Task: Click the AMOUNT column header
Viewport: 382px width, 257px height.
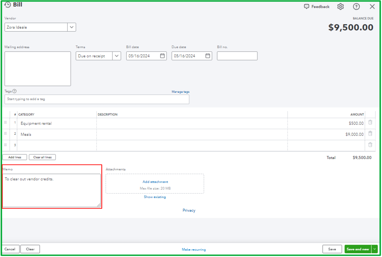Action: pyautogui.click(x=357, y=115)
